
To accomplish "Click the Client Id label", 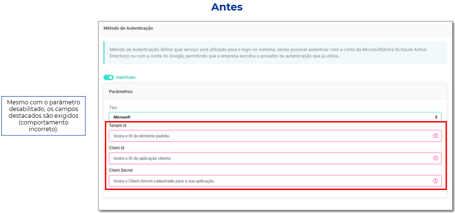I will click(117, 148).
